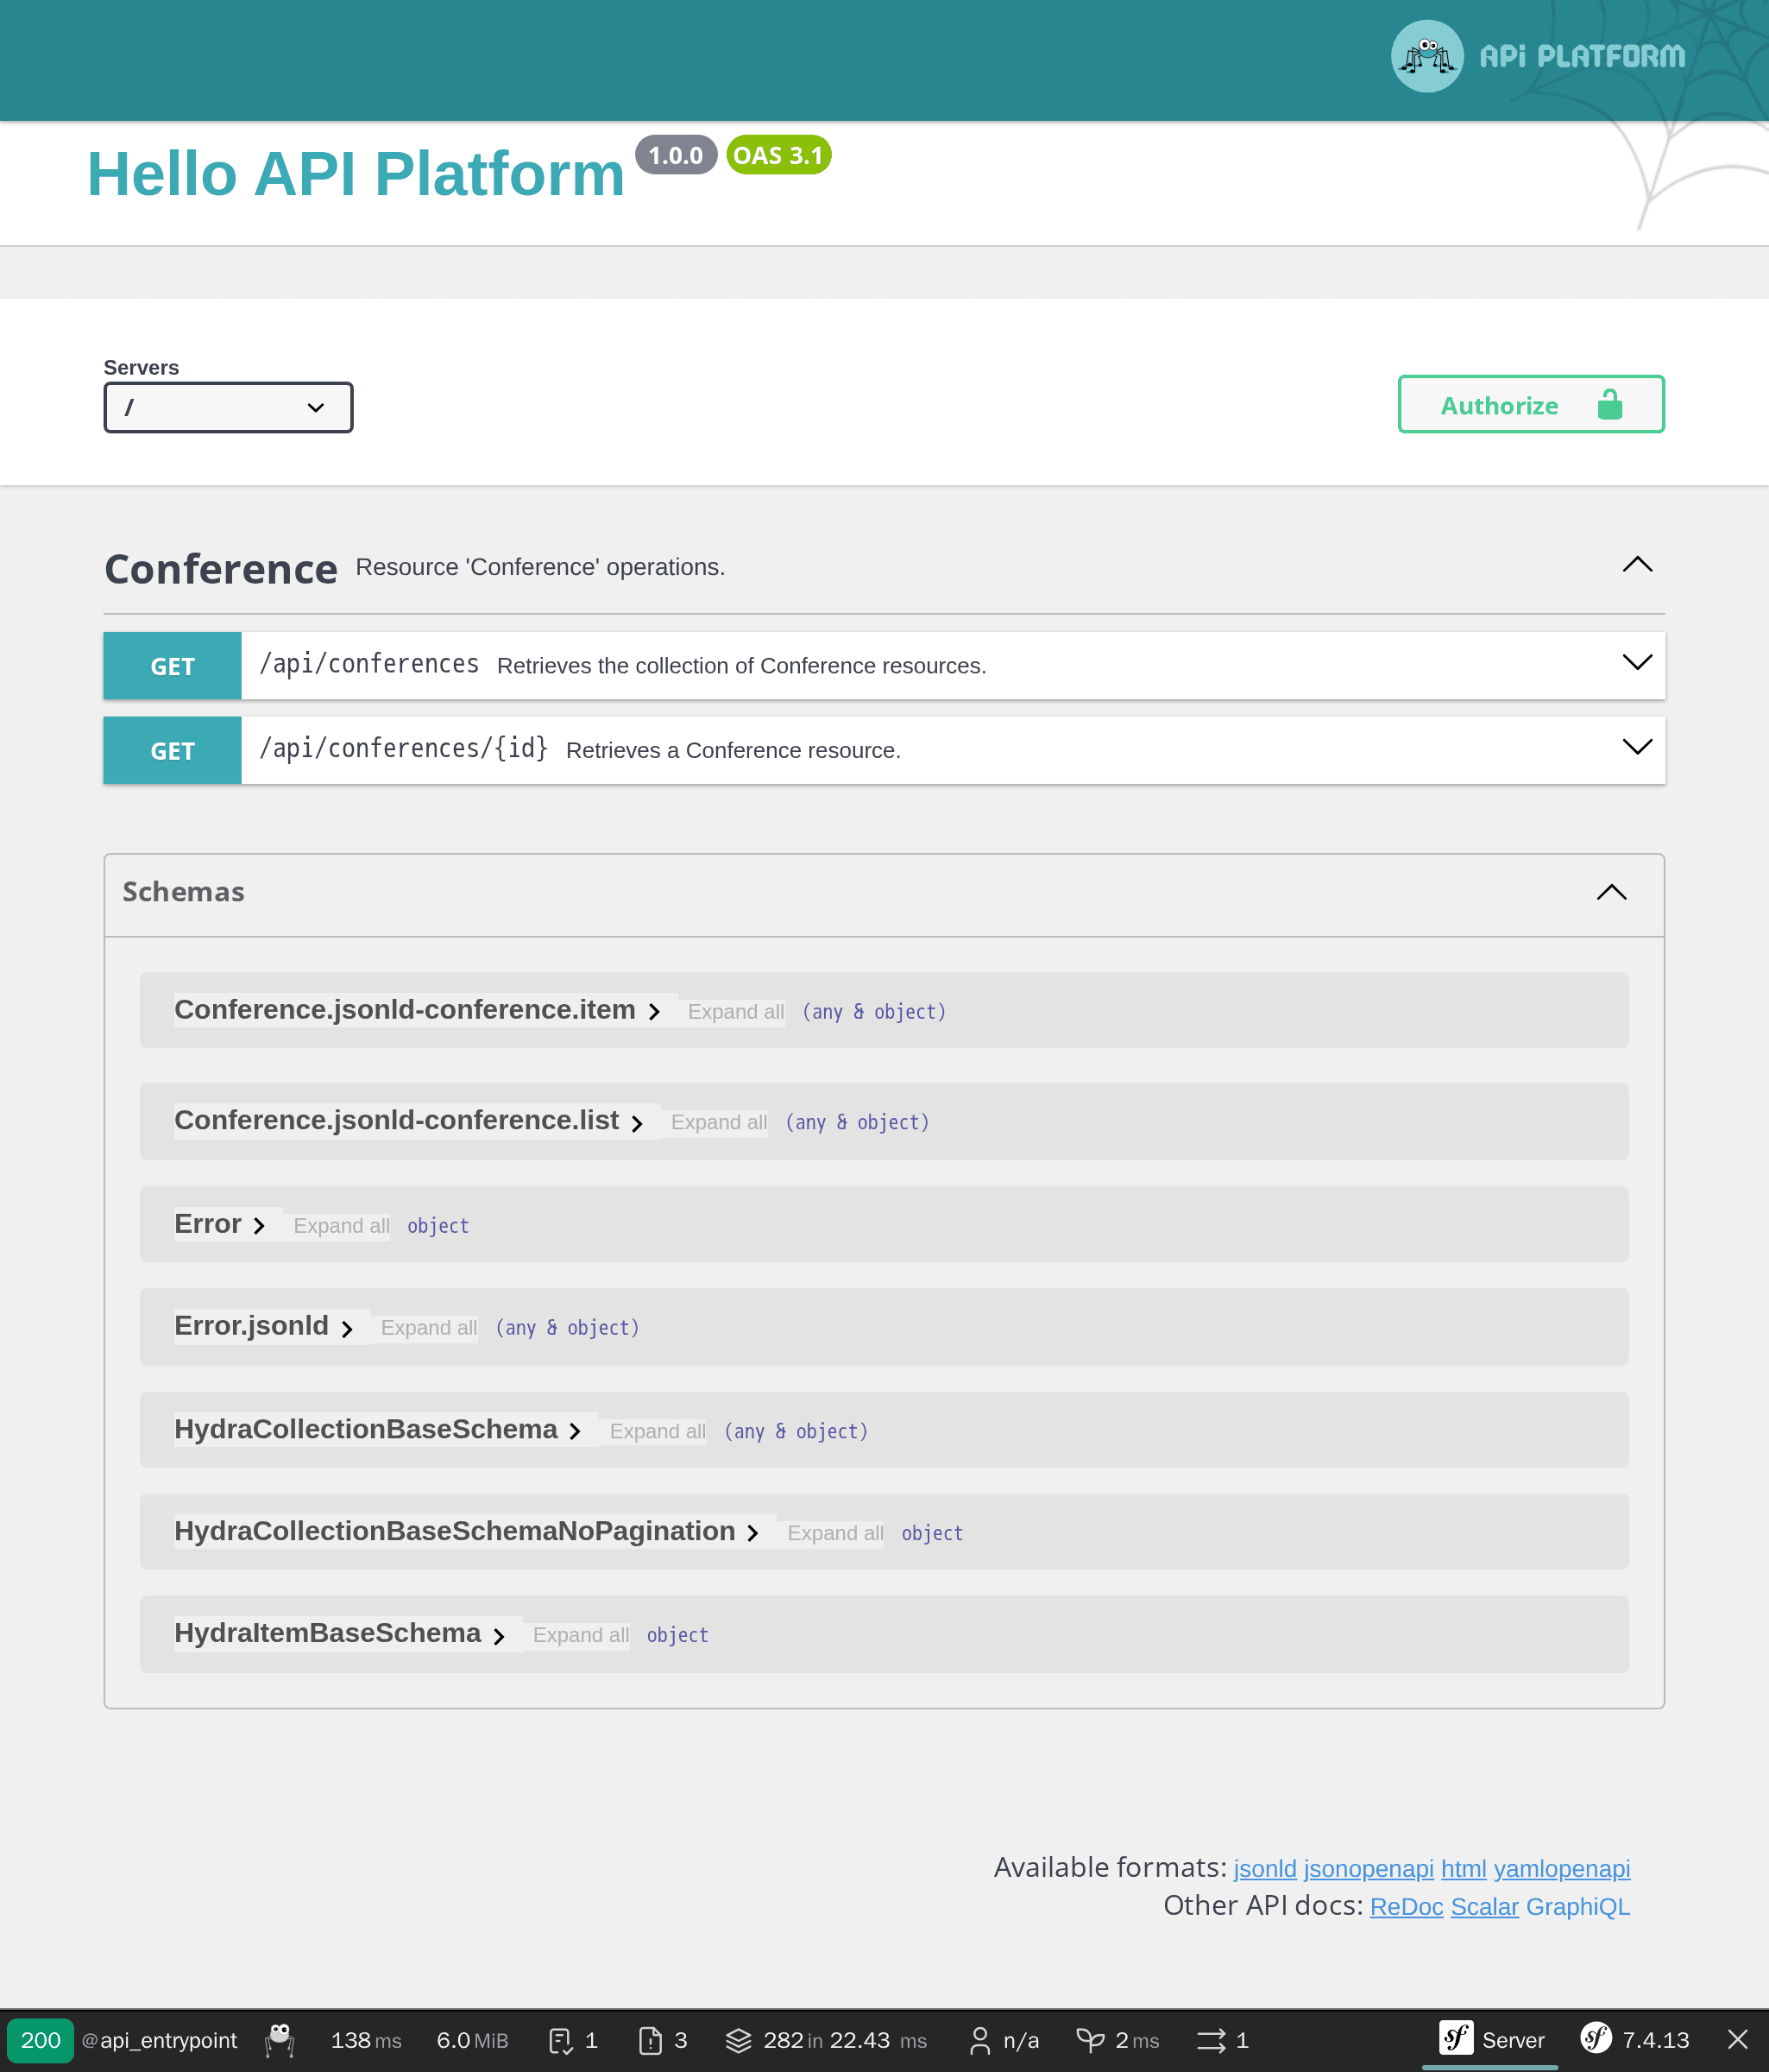Click the logger message icon showing 1
The width and height of the screenshot is (1769, 2072).
coord(573,2041)
